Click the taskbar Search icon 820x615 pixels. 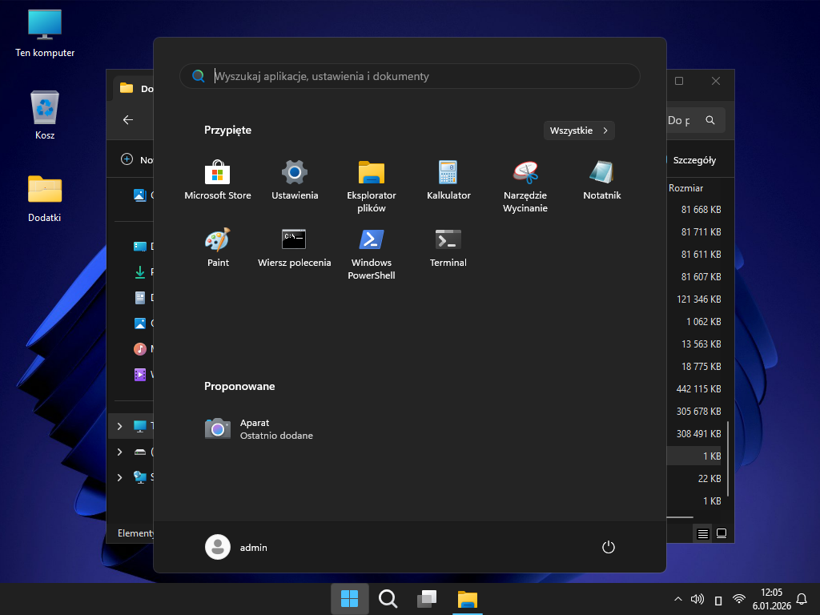(x=388, y=599)
